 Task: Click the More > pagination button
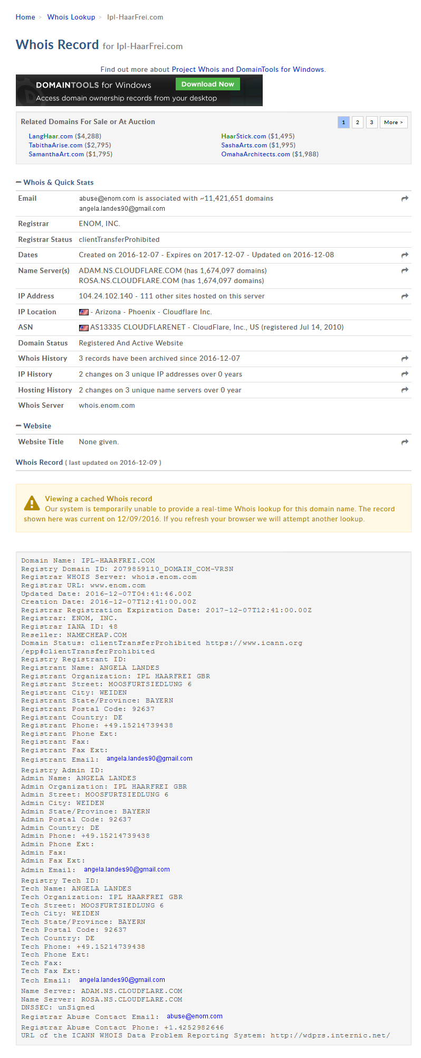(x=394, y=122)
